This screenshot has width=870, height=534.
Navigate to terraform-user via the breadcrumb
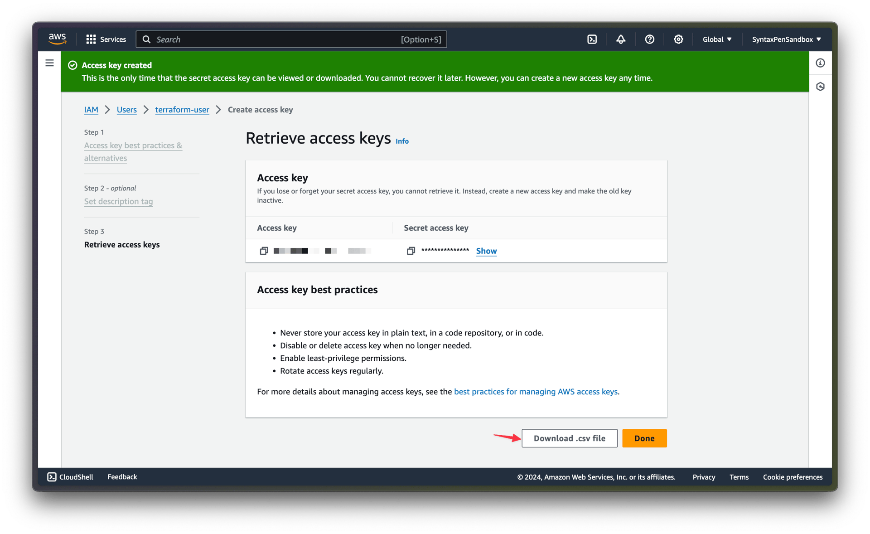point(182,109)
